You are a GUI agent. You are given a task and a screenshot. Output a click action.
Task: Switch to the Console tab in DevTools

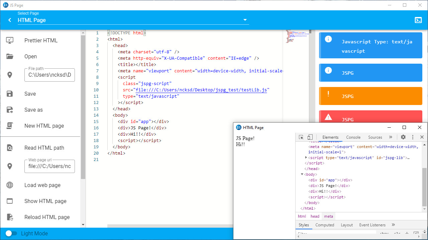353,137
